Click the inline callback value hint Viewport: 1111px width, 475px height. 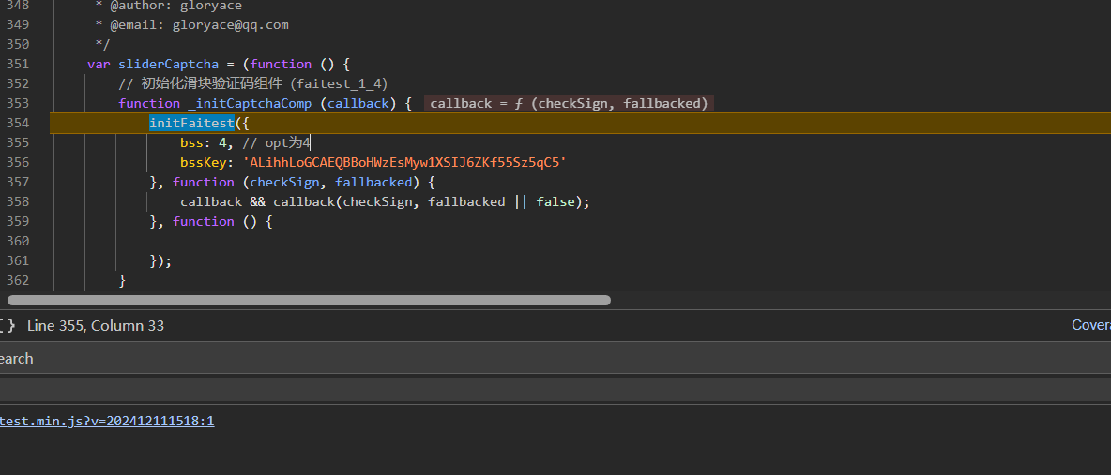pos(569,103)
